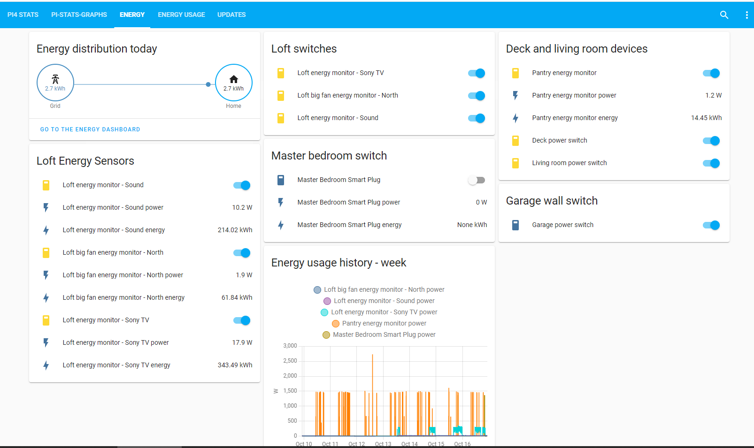Image resolution: width=754 pixels, height=448 pixels.
Task: Disable the Living room power switch
Action: click(x=711, y=163)
